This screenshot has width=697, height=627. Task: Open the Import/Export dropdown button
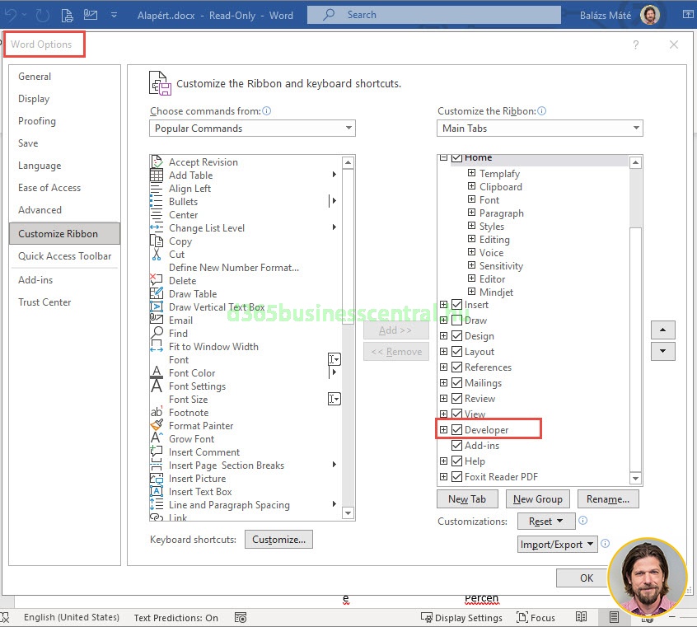[557, 545]
